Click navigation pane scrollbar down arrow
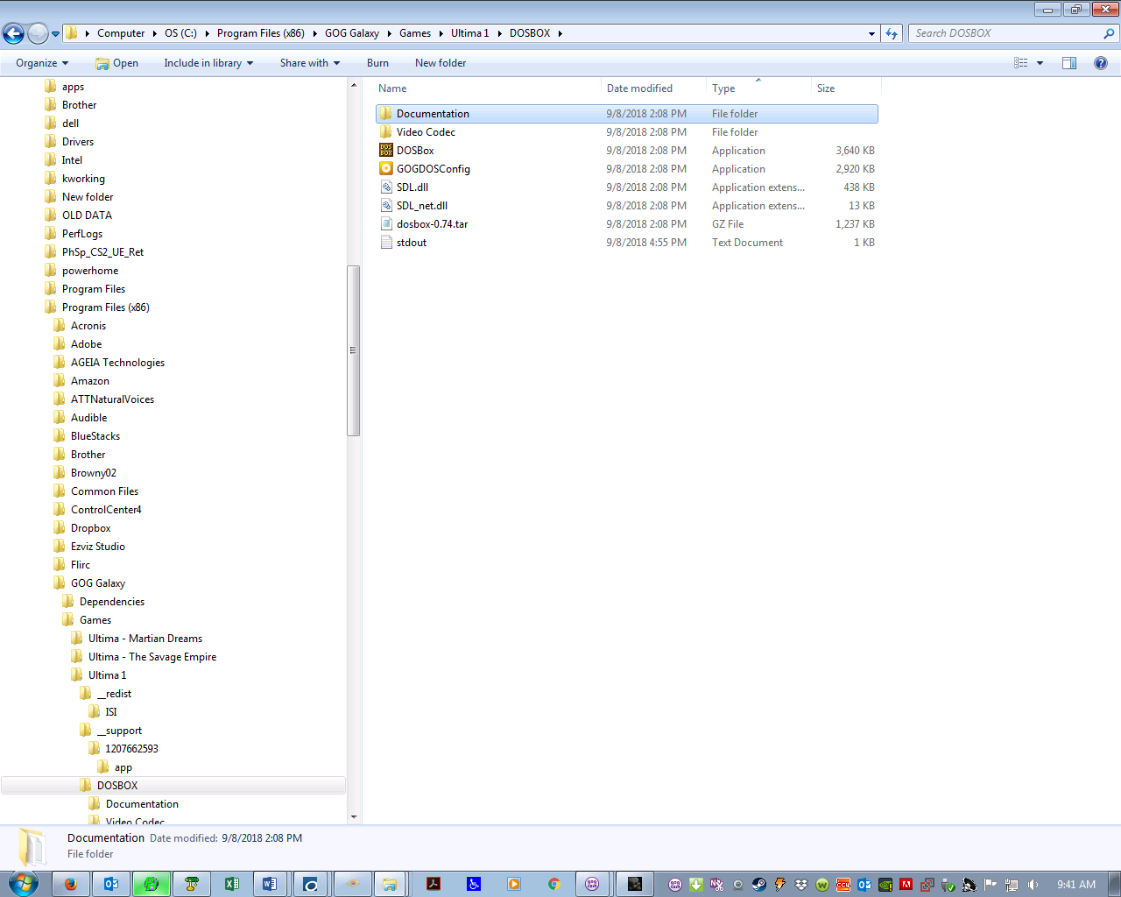The width and height of the screenshot is (1121, 897). click(354, 816)
